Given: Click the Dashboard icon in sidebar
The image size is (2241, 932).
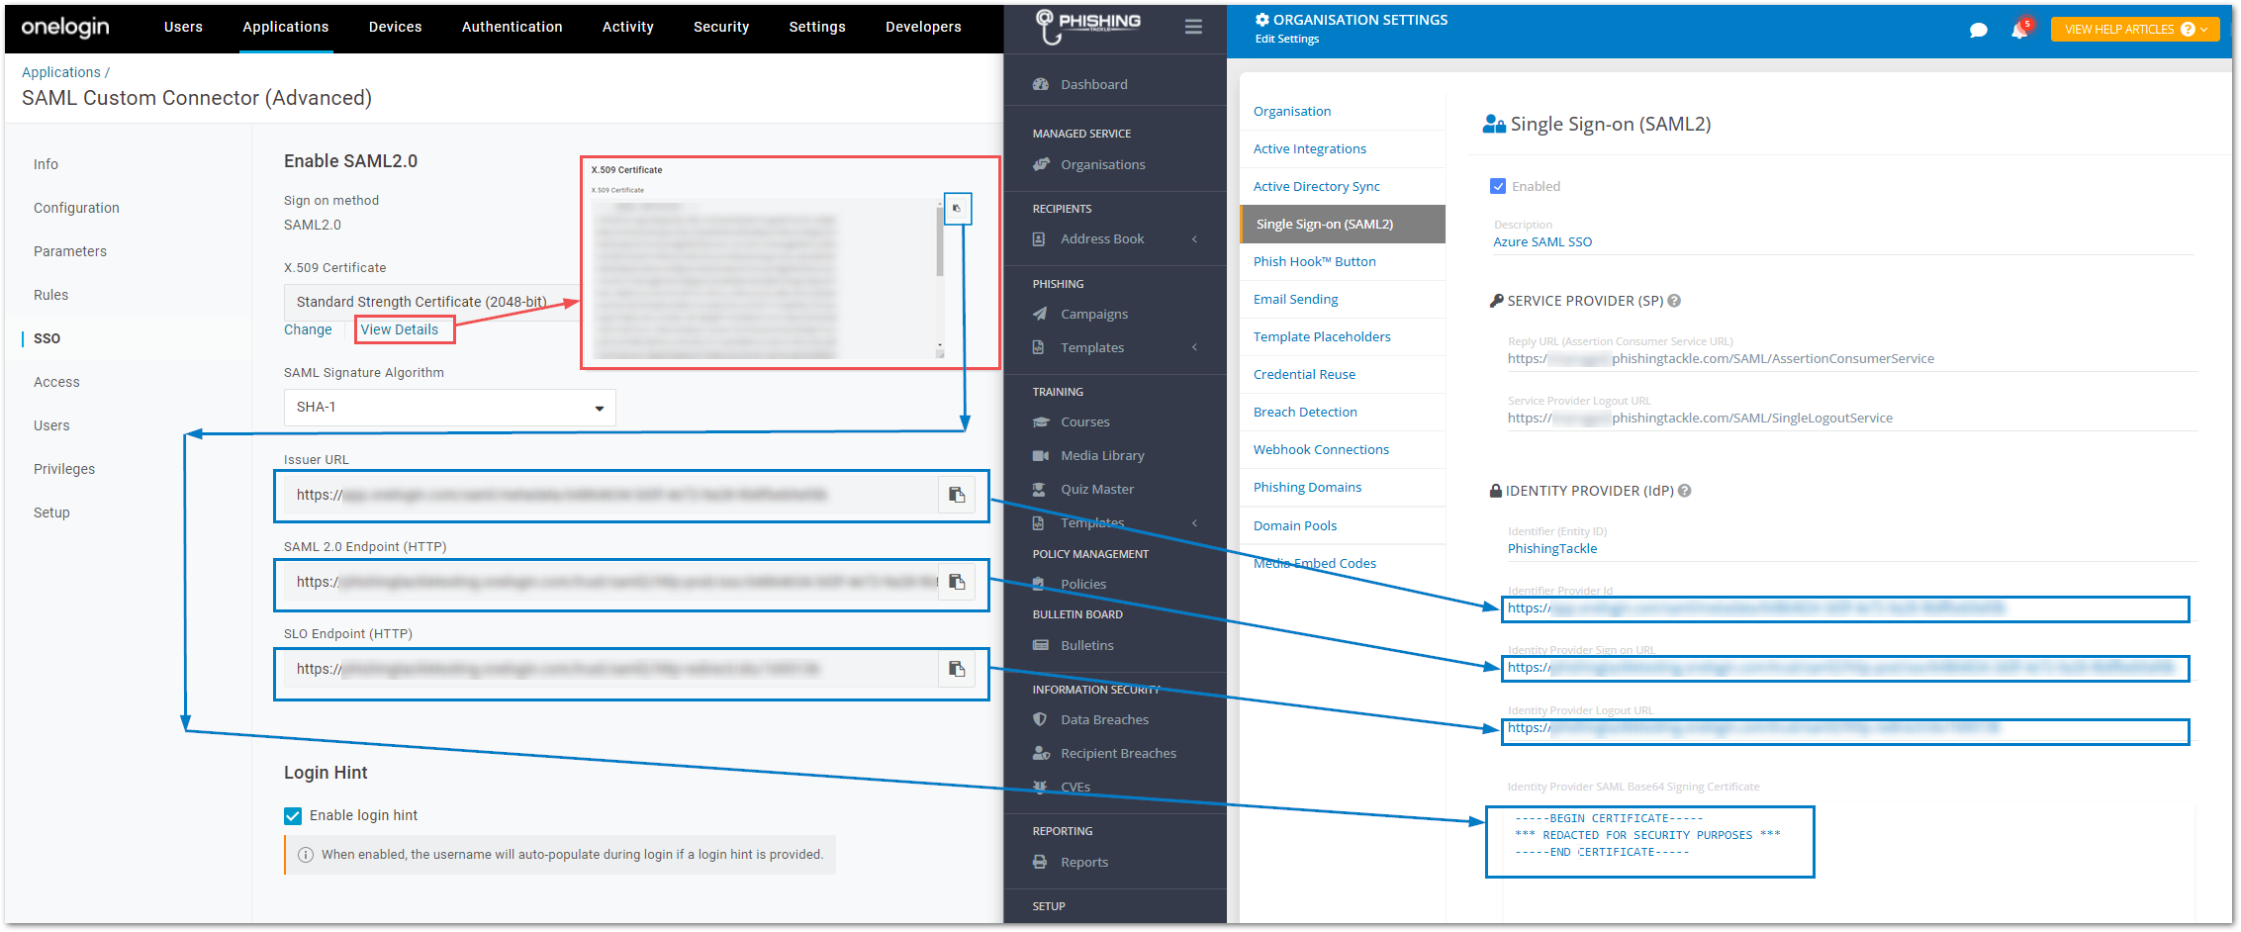Looking at the screenshot, I should coord(1040,84).
